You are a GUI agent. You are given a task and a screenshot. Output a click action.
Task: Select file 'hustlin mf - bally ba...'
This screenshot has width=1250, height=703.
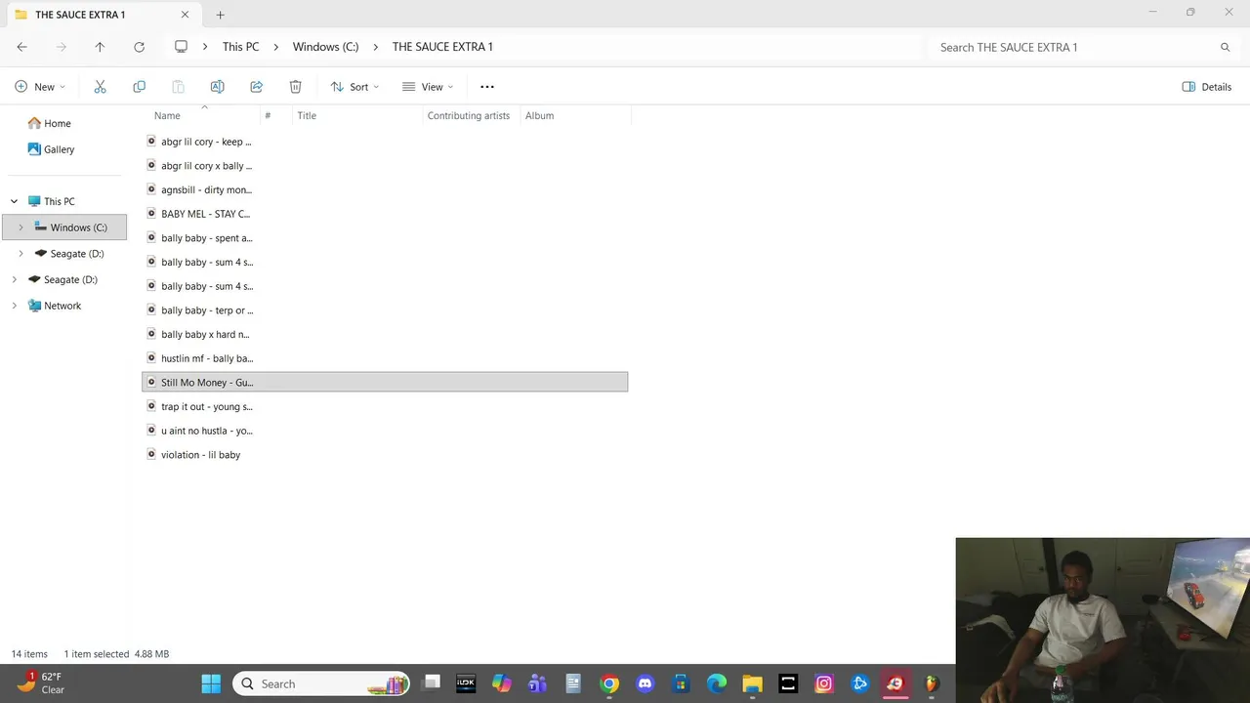(385, 358)
